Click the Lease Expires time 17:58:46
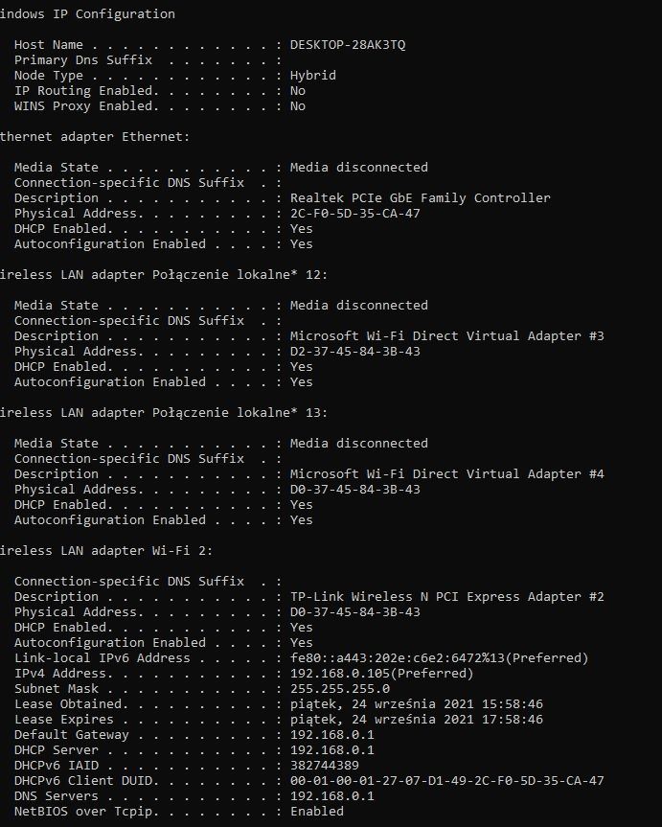662x827 pixels. click(513, 720)
